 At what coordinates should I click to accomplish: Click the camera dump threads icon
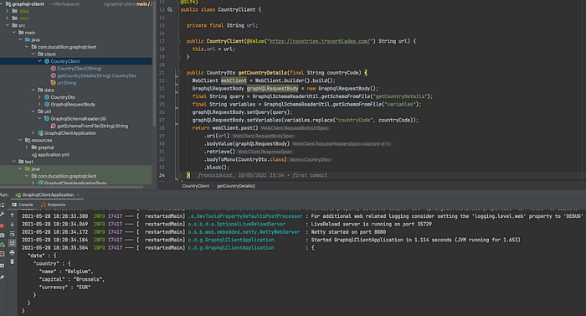[2, 236]
